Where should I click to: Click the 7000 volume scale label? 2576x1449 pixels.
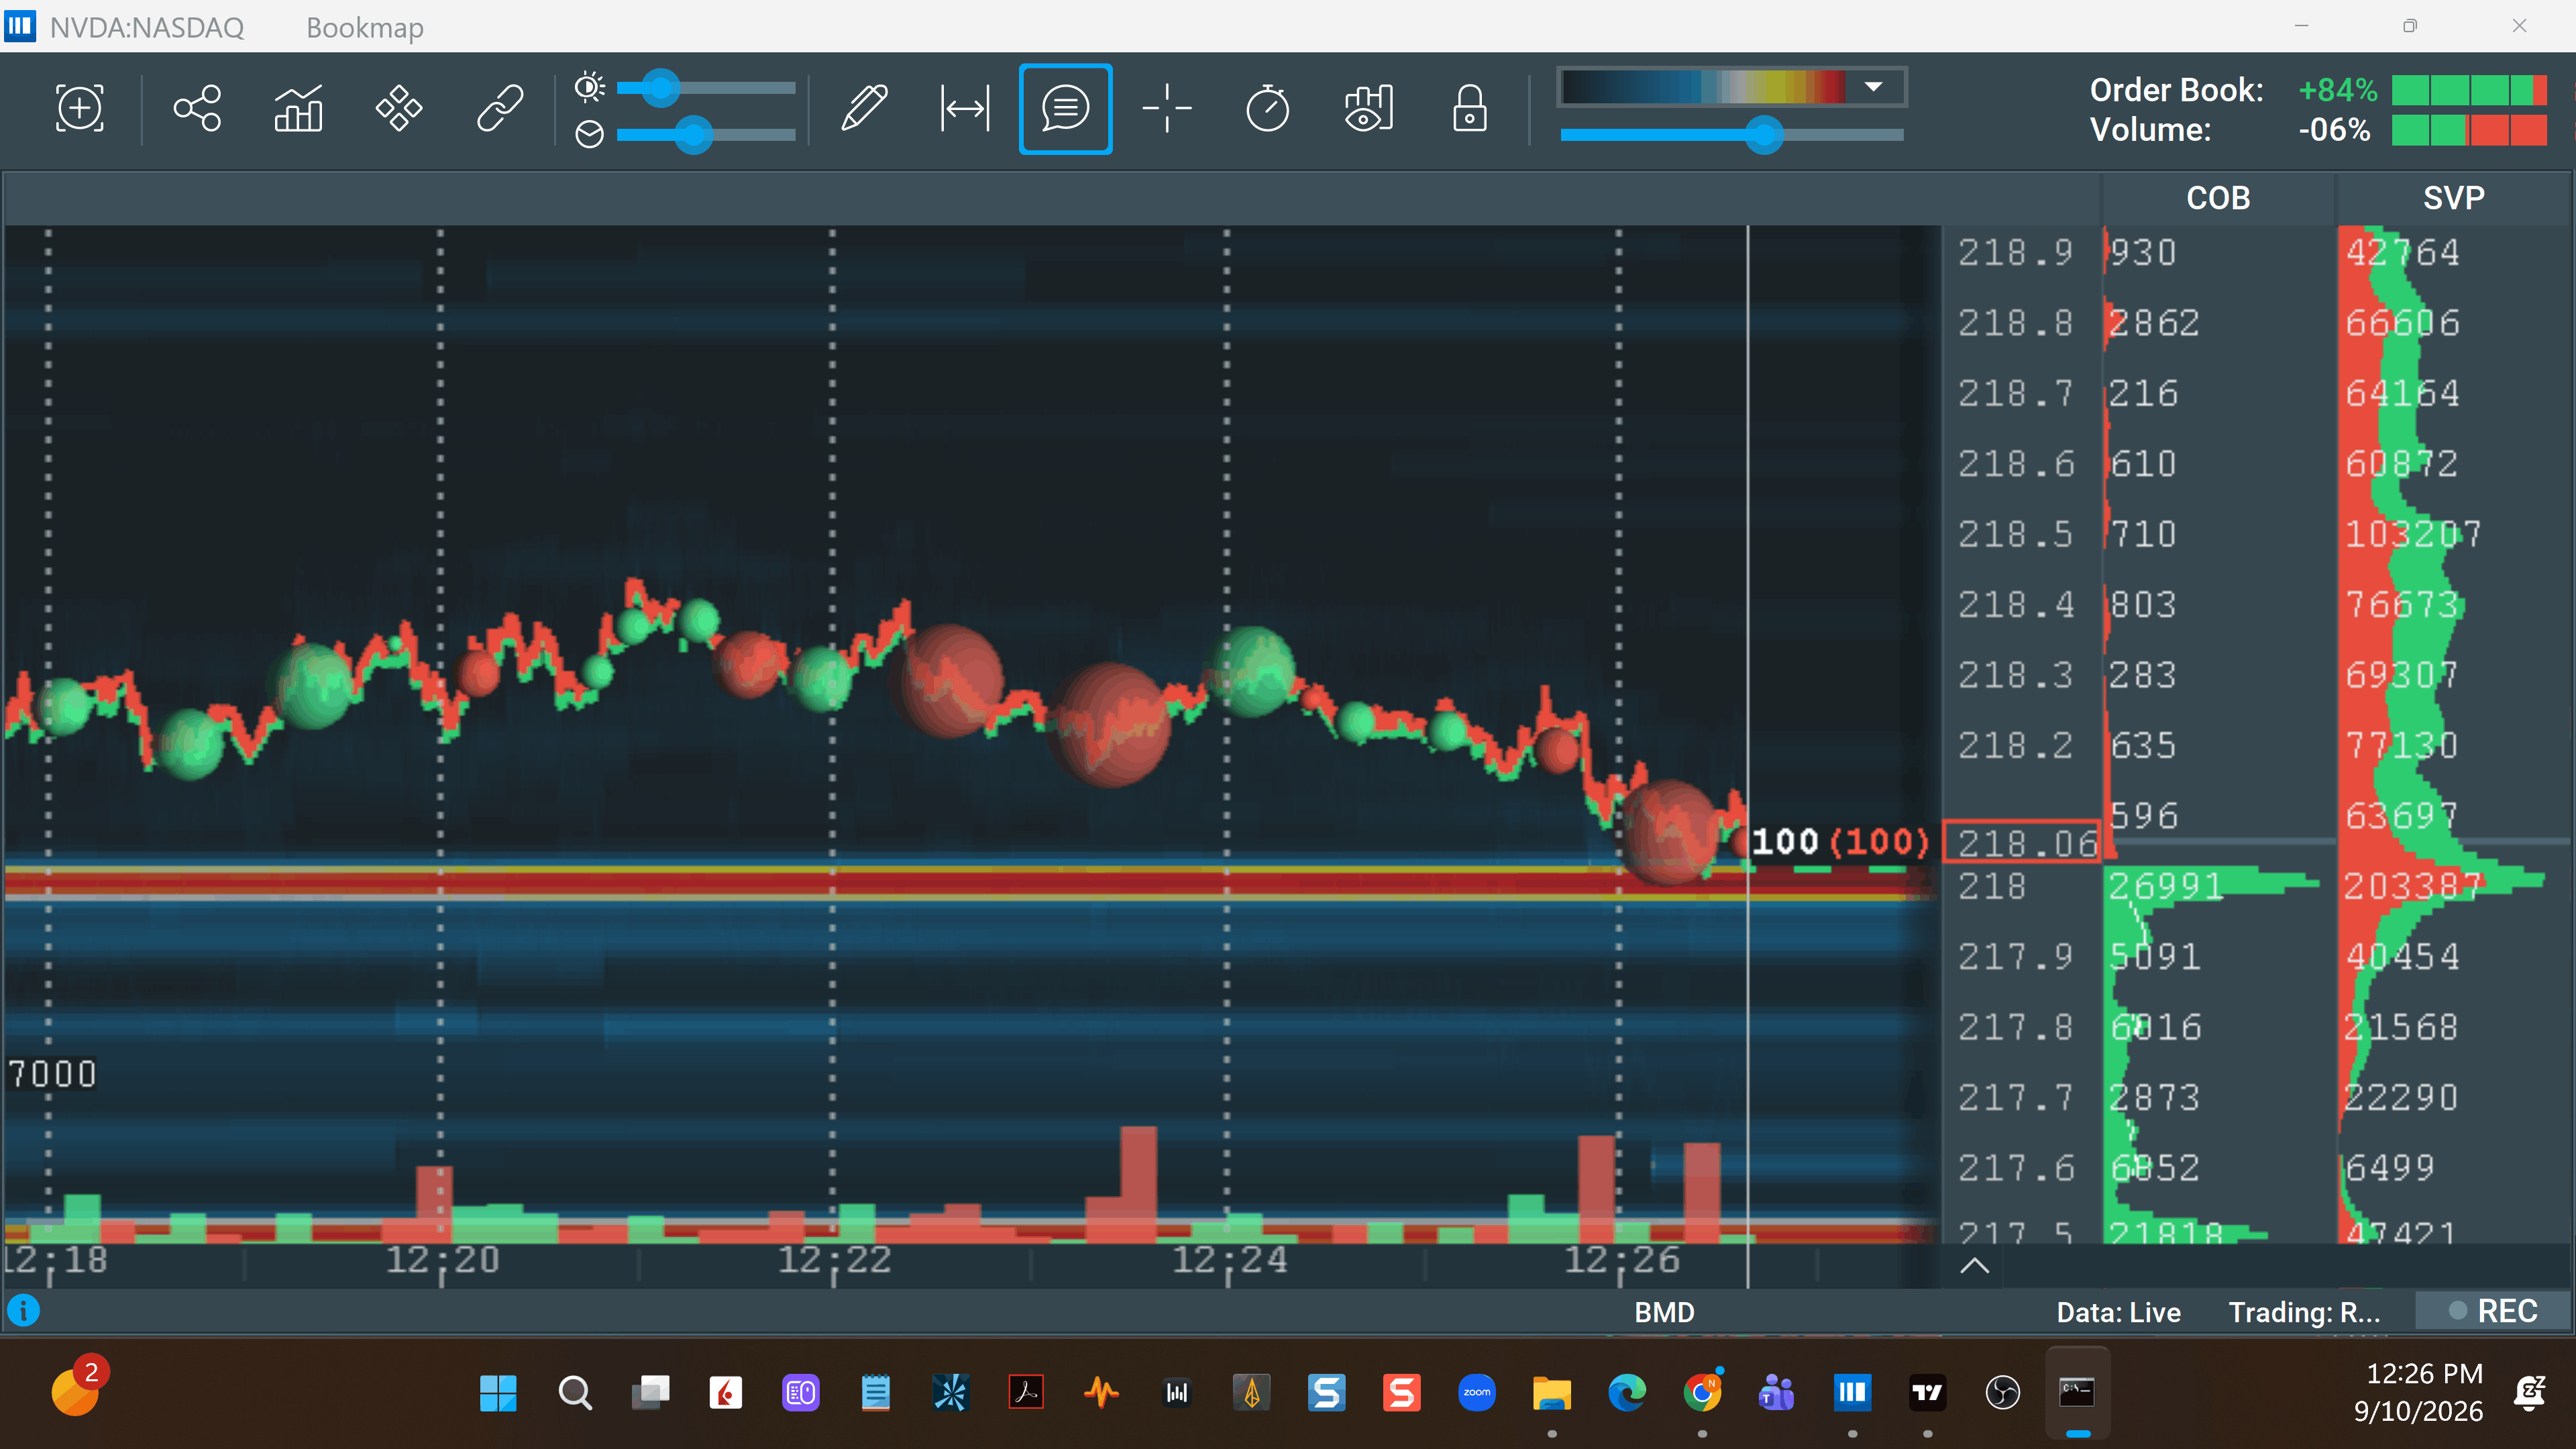52,1074
